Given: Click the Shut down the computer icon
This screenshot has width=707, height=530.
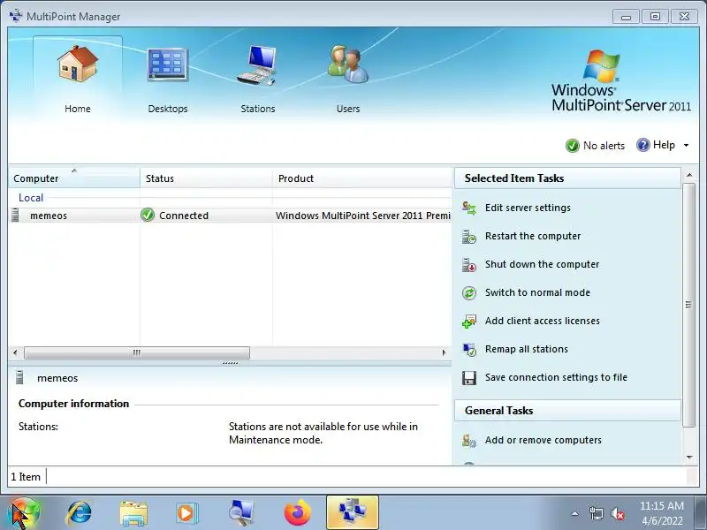Looking at the screenshot, I should click(x=469, y=265).
